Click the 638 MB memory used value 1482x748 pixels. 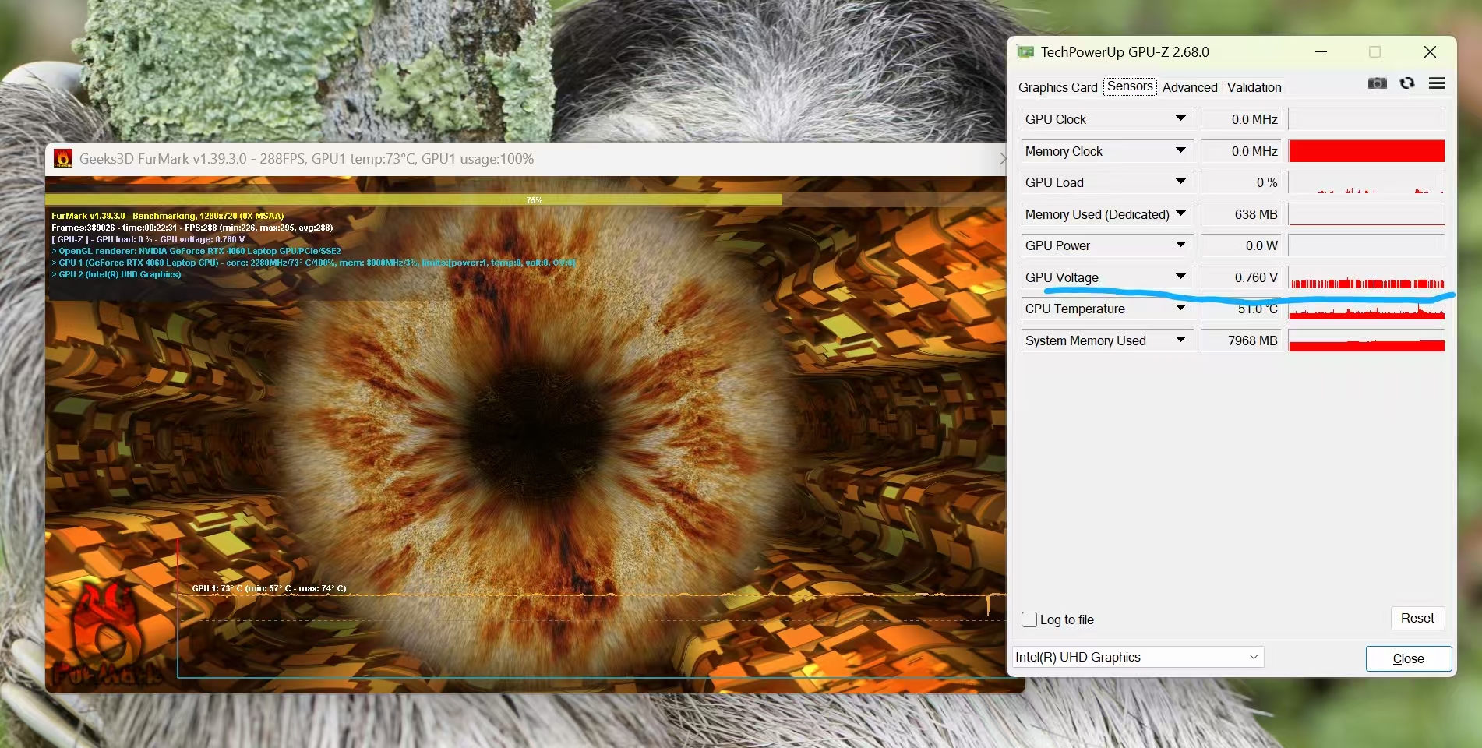pyautogui.click(x=1241, y=214)
